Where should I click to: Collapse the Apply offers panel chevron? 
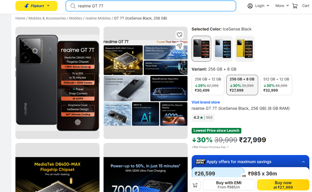click(x=303, y=162)
